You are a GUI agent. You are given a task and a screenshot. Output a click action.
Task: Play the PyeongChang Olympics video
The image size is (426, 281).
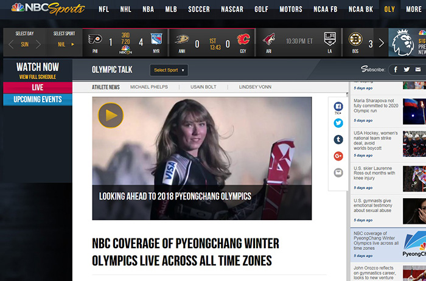coord(111,116)
